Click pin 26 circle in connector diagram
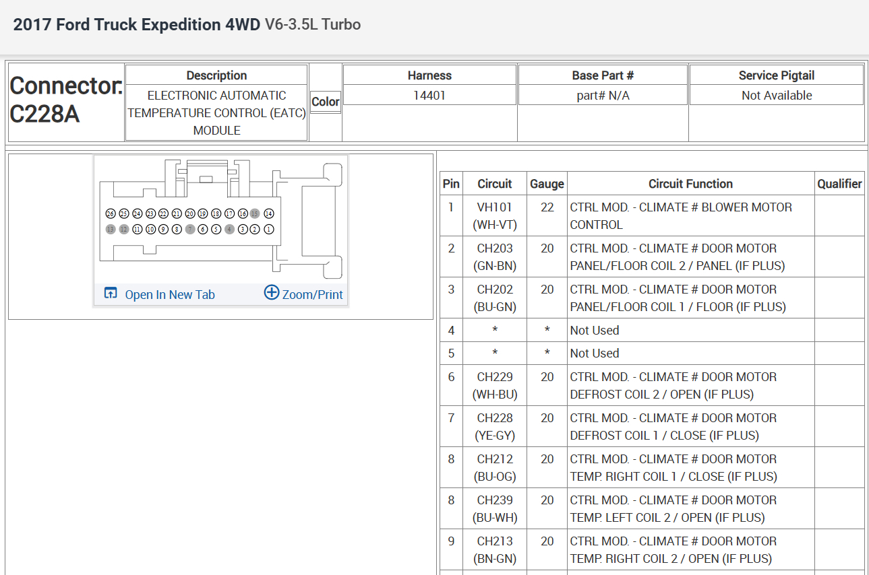869x575 pixels. click(111, 213)
